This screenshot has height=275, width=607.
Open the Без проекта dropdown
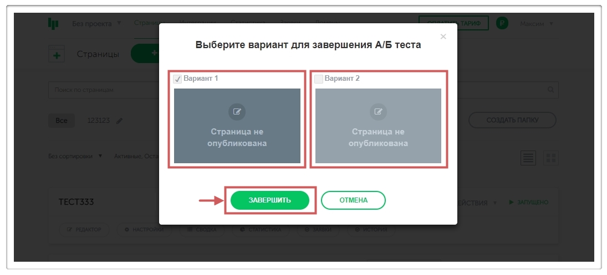point(92,24)
